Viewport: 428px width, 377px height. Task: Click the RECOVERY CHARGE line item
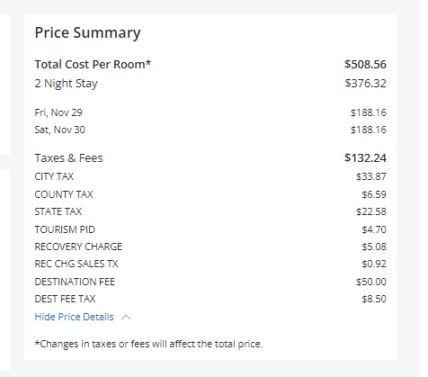[x=210, y=247]
